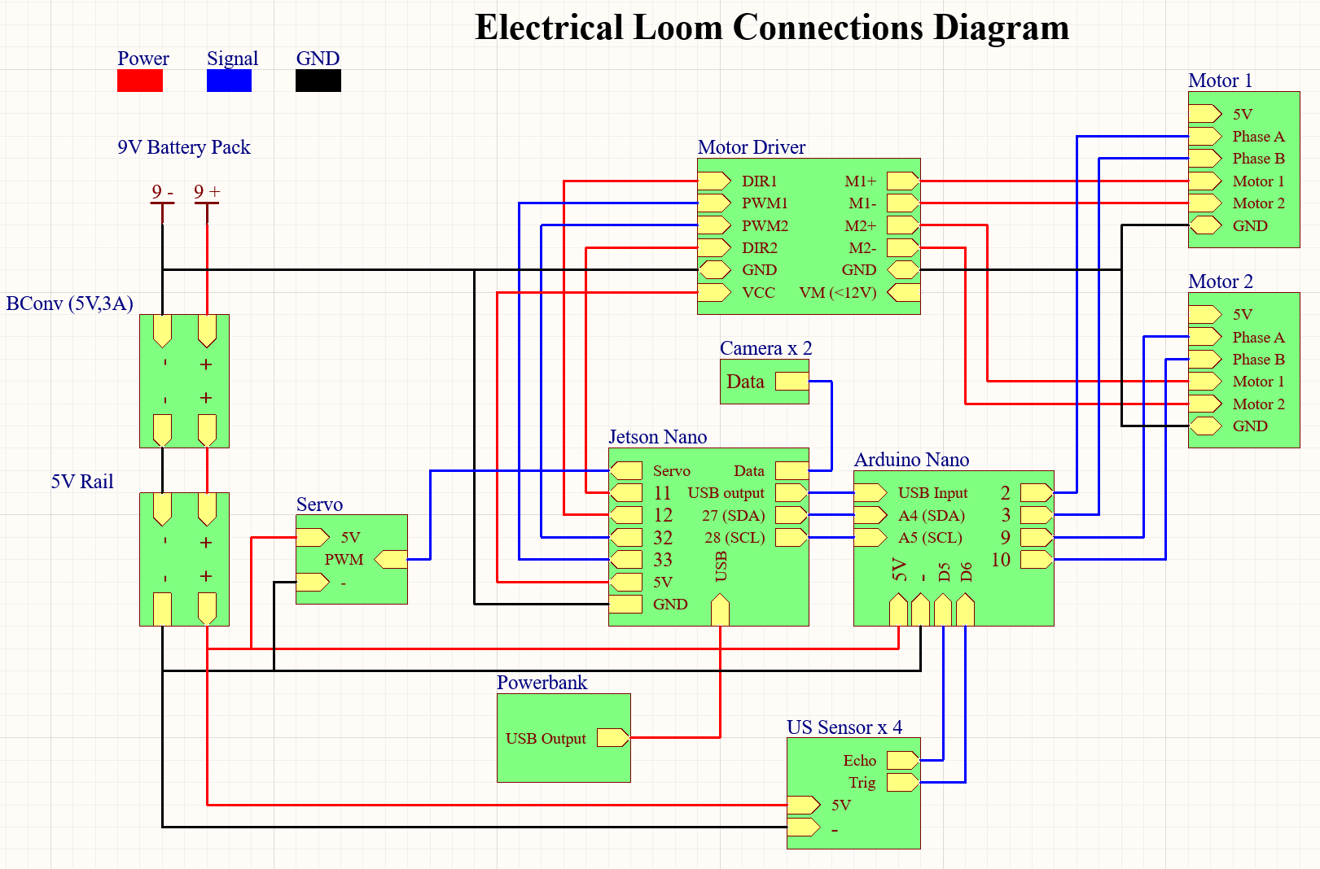Select the M1+ output port on Motor Driver
1320x869 pixels.
[x=904, y=181]
